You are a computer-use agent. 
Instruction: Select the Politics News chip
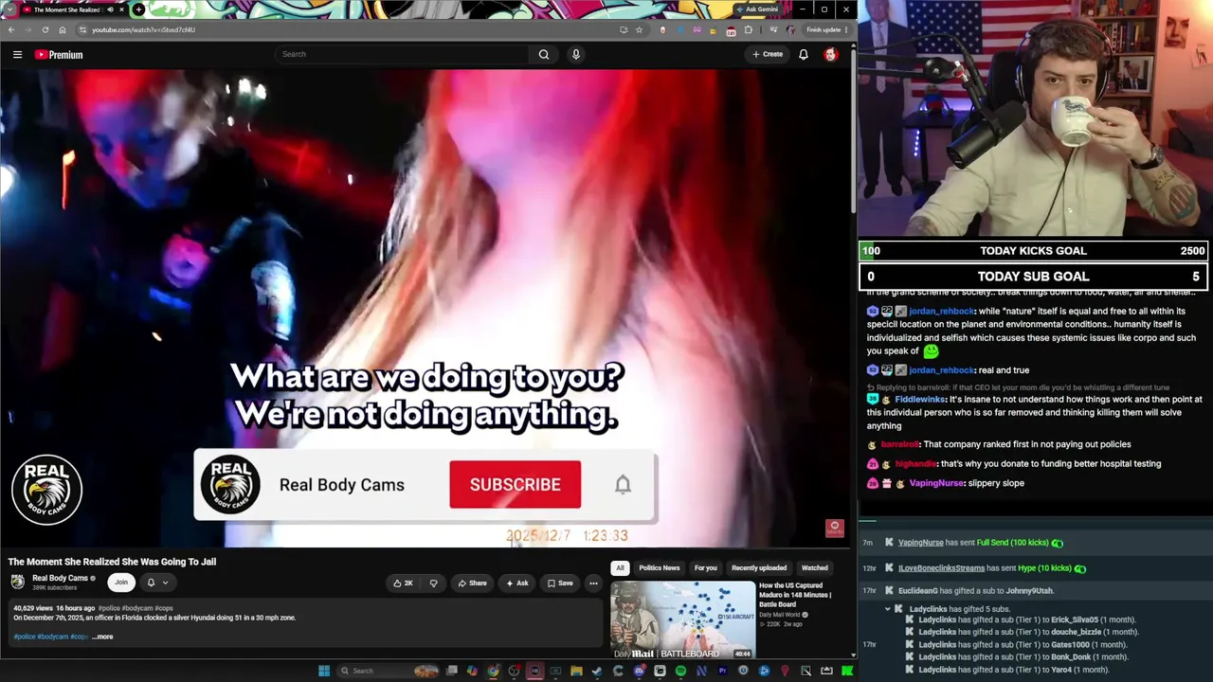pos(660,567)
